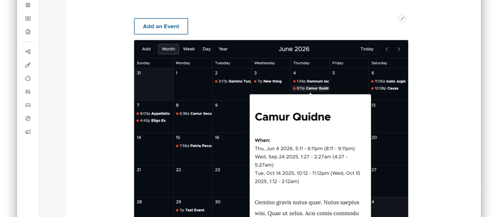Select day 23 in the calendar
This screenshot has height=217, width=498.
point(217,170)
